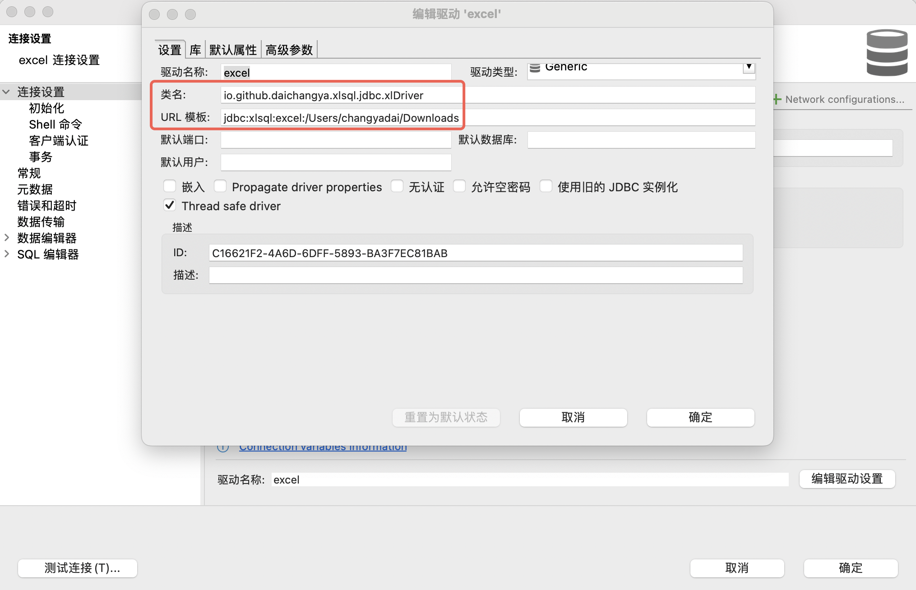Click the database cylinder icon
The width and height of the screenshot is (916, 590).
(x=887, y=53)
